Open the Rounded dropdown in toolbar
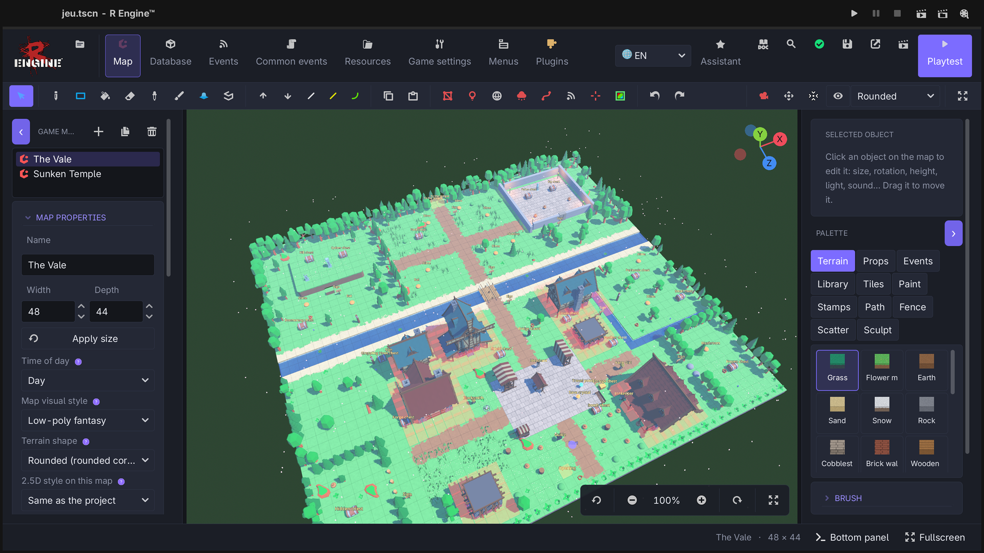 tap(895, 96)
